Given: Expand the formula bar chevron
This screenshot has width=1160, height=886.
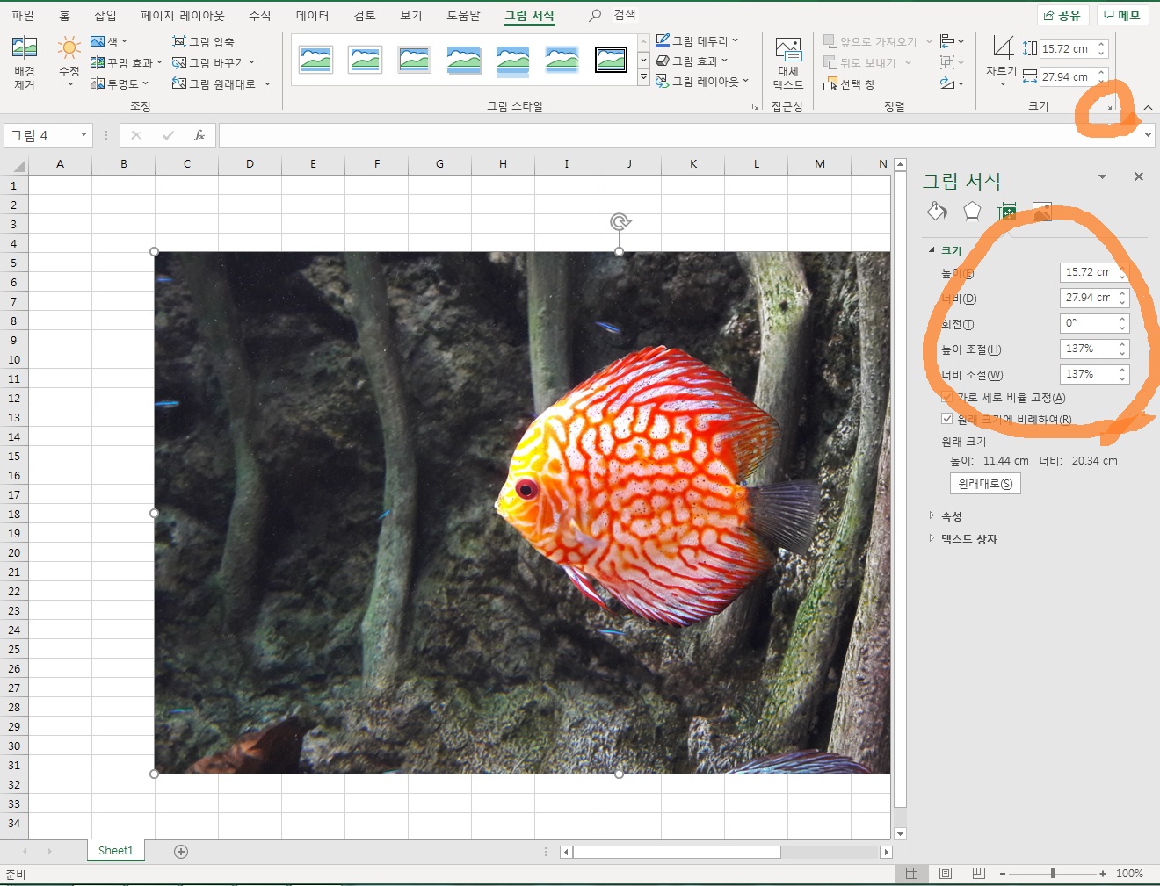Looking at the screenshot, I should coord(1148,135).
